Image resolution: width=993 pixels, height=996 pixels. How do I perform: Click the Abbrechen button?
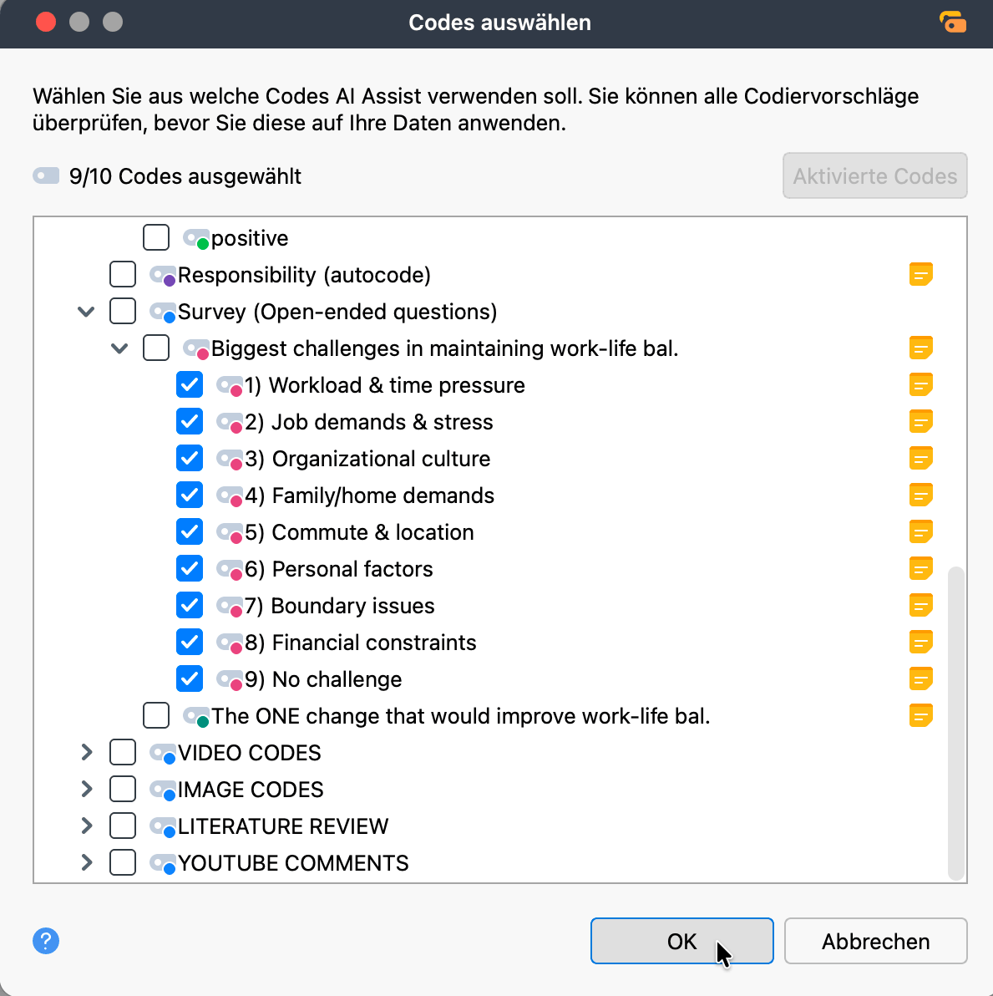(875, 941)
